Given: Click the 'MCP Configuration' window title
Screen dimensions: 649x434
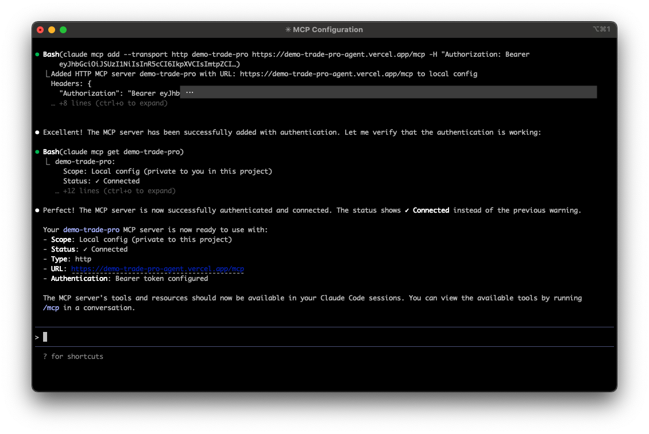Looking at the screenshot, I should click(328, 30).
